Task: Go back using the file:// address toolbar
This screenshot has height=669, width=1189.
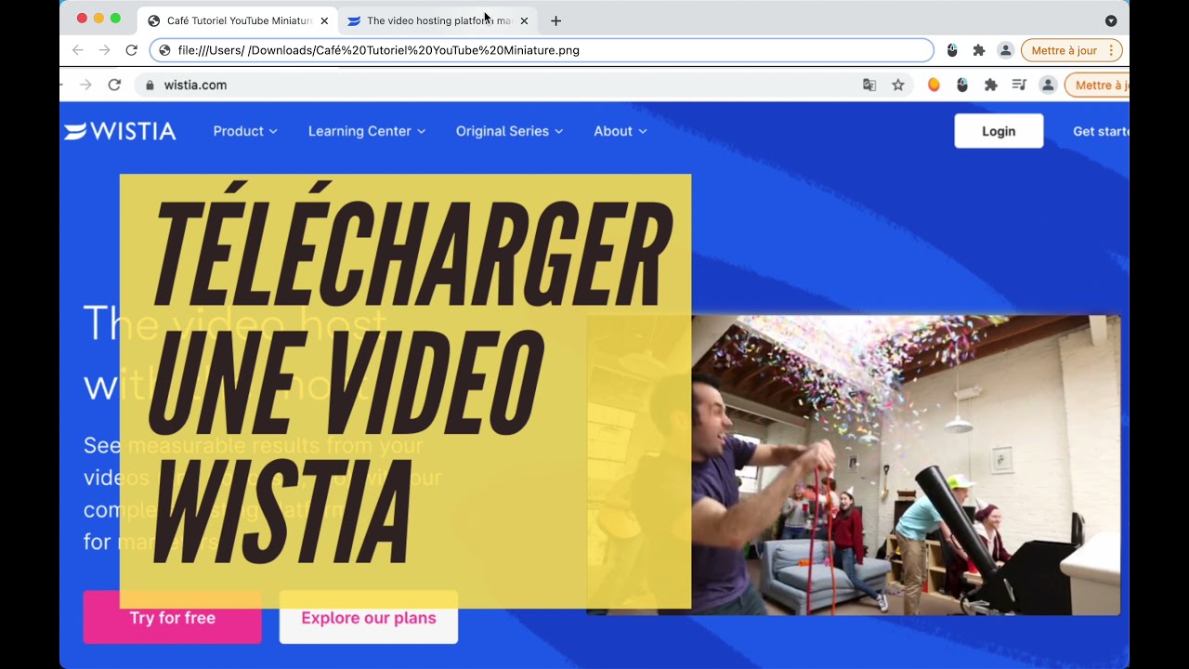Action: [x=77, y=50]
